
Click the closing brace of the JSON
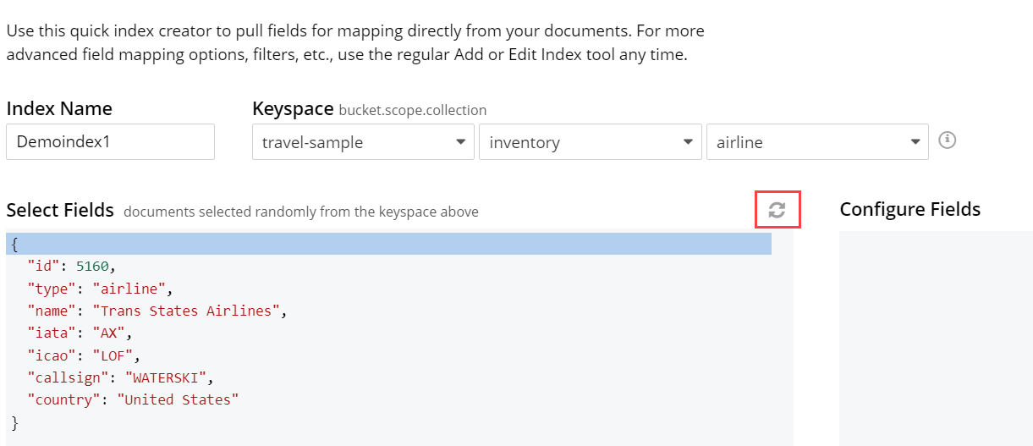click(15, 421)
